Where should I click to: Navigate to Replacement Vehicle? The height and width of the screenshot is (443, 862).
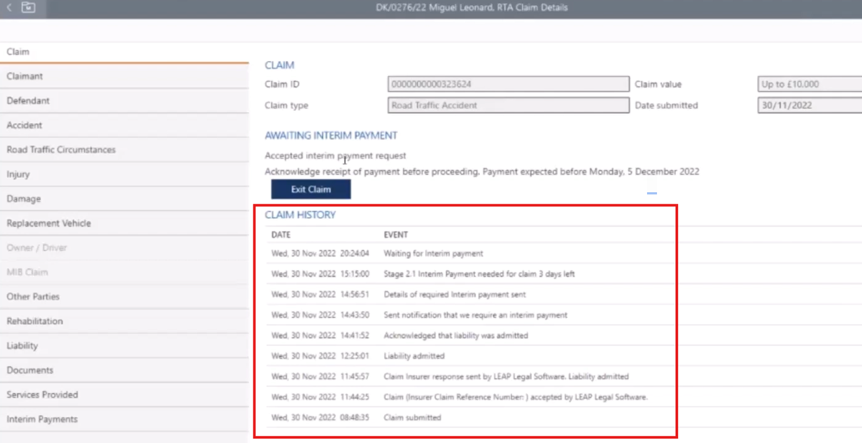[x=49, y=223]
